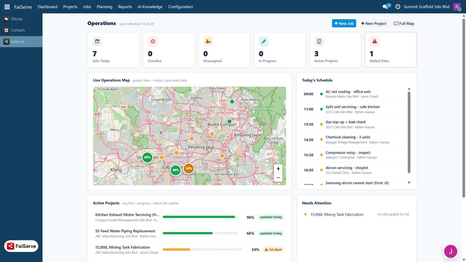Click the clock activities icon in top bar
The height and width of the screenshot is (262, 466).
pyautogui.click(x=398, y=7)
